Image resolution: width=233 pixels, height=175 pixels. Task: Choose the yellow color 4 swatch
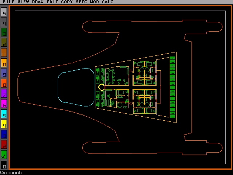coord(4,124)
